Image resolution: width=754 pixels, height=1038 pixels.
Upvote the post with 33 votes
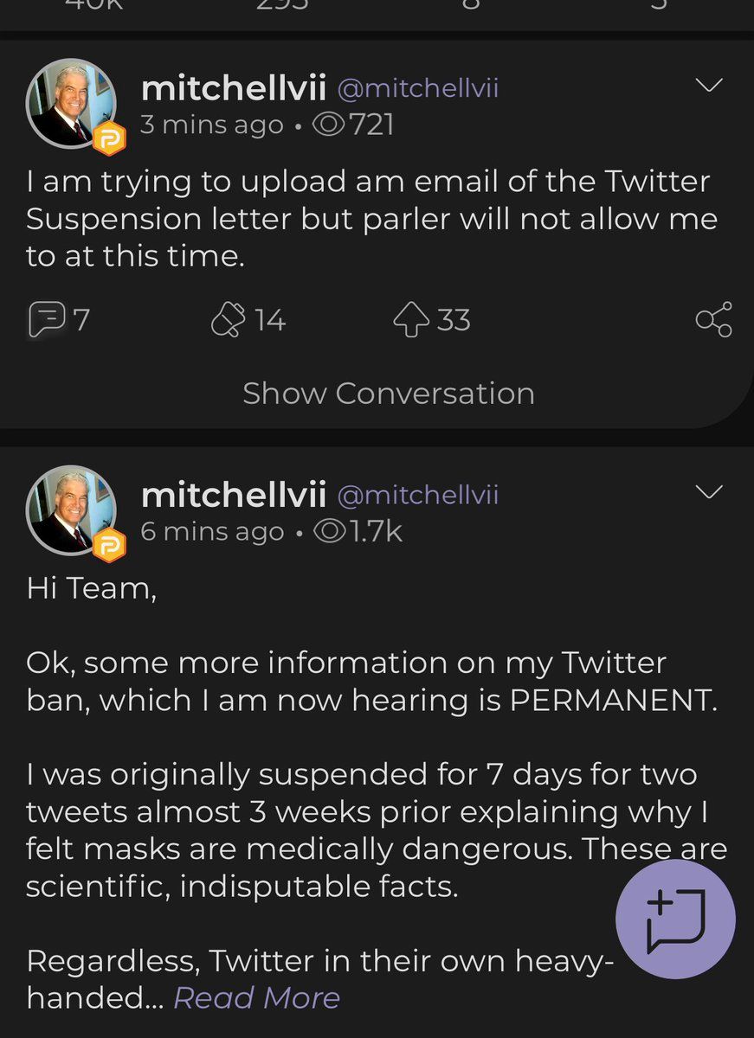point(411,320)
